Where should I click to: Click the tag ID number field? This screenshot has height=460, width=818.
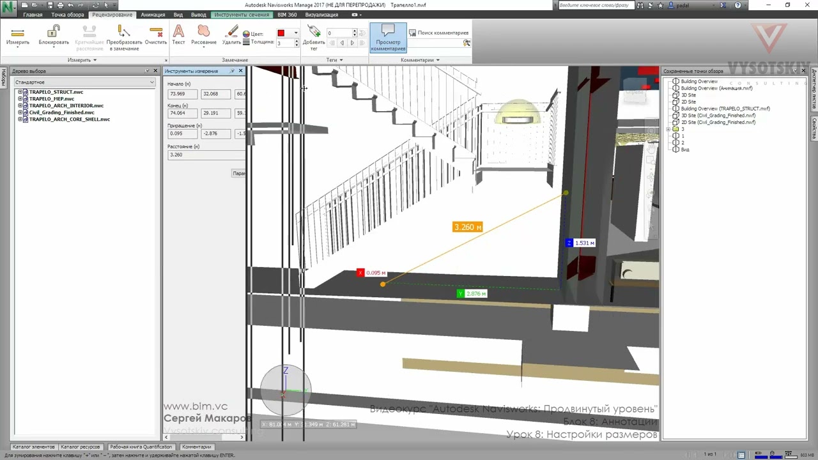pyautogui.click(x=339, y=33)
